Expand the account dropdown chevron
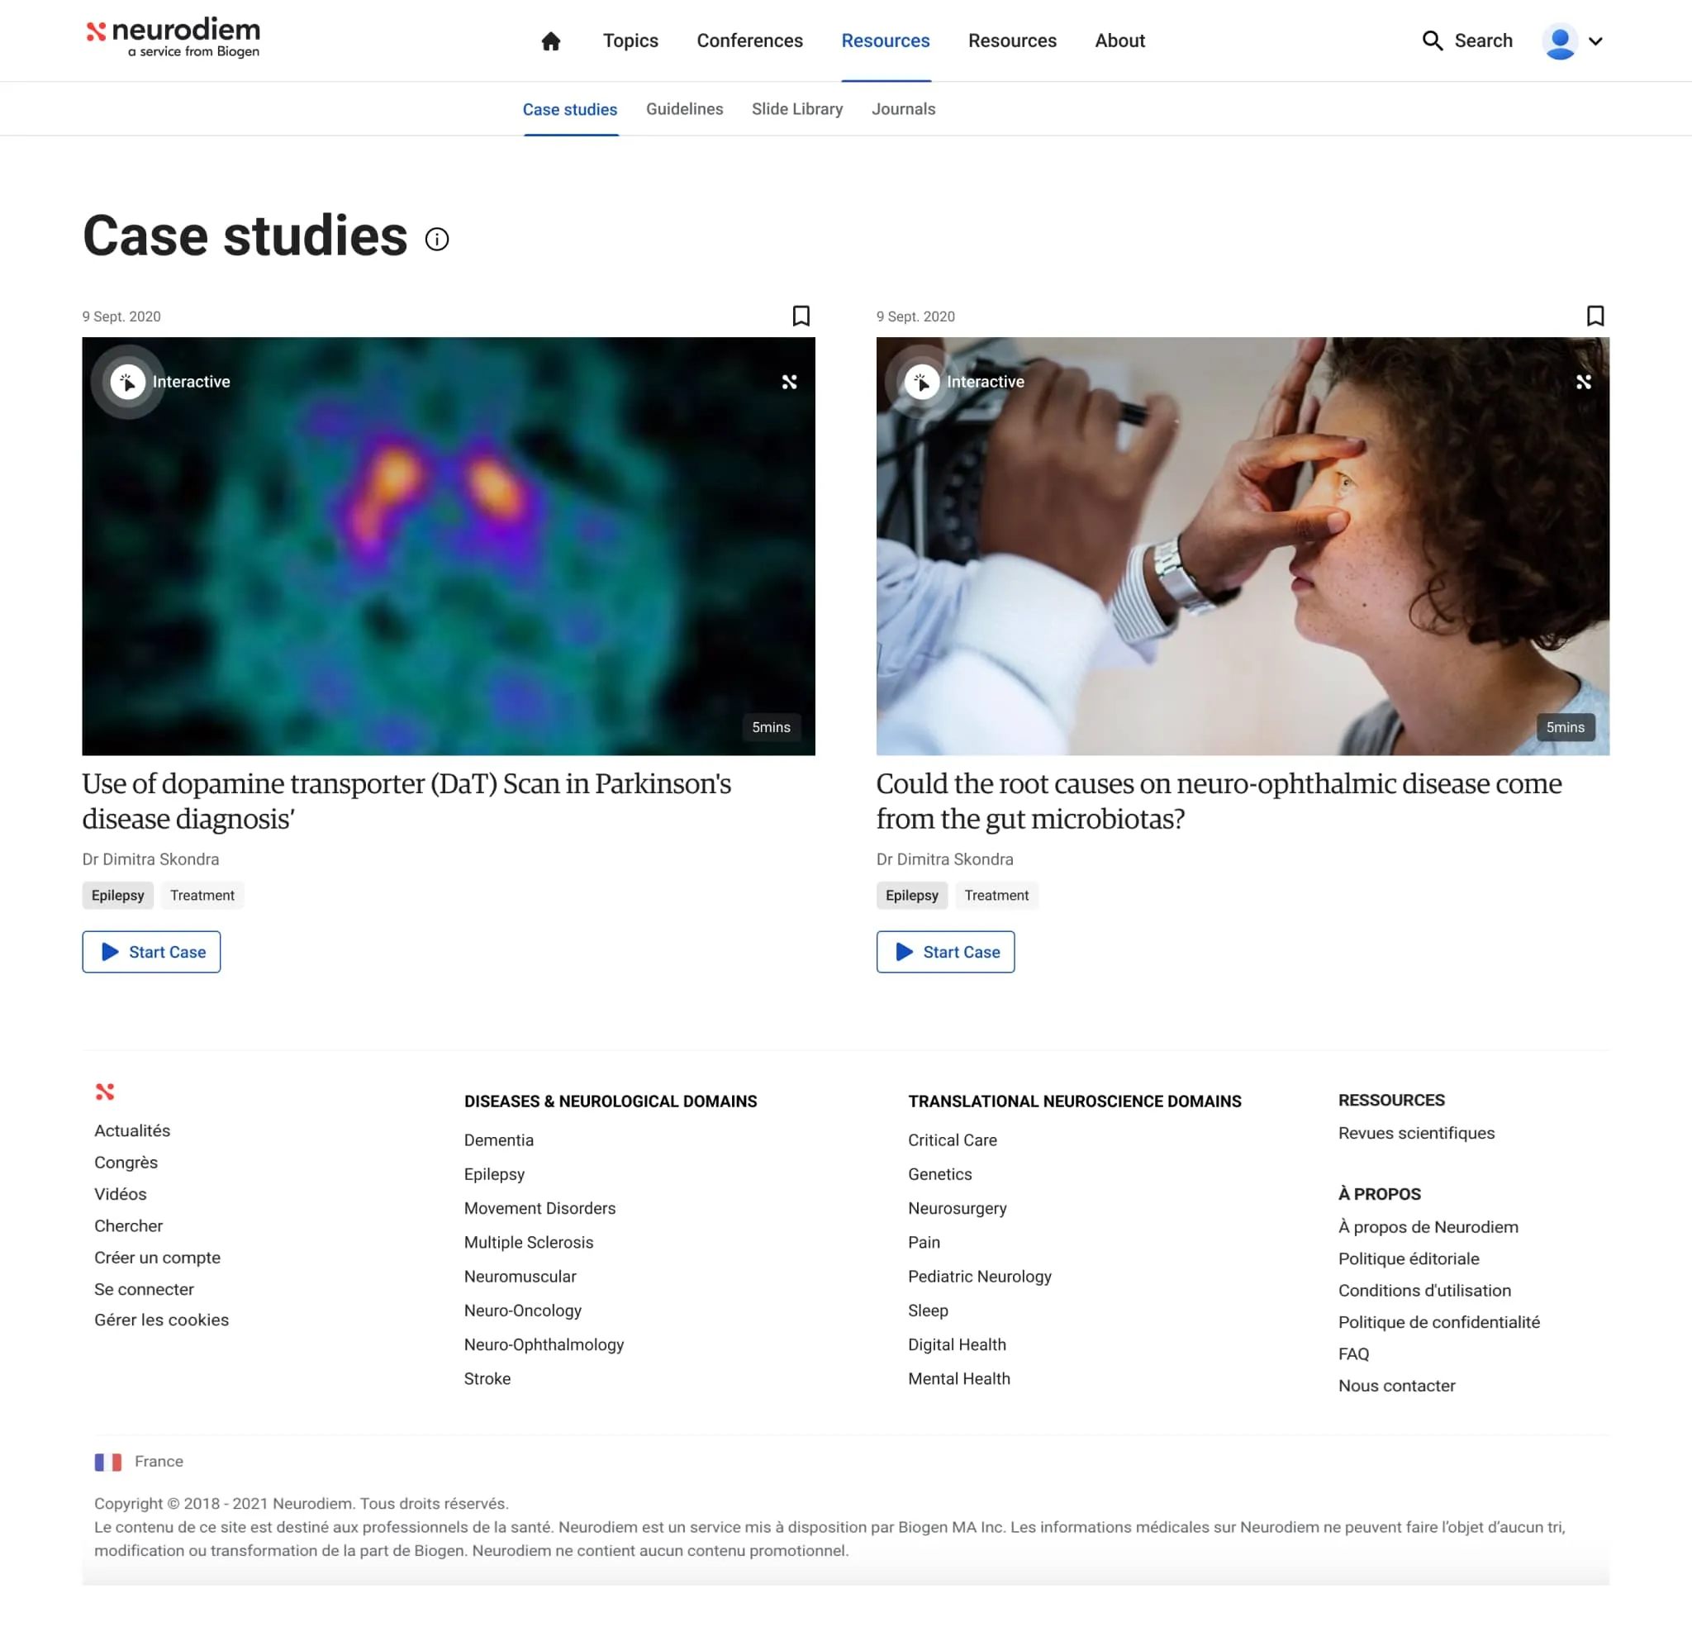The width and height of the screenshot is (1692, 1646). point(1595,40)
